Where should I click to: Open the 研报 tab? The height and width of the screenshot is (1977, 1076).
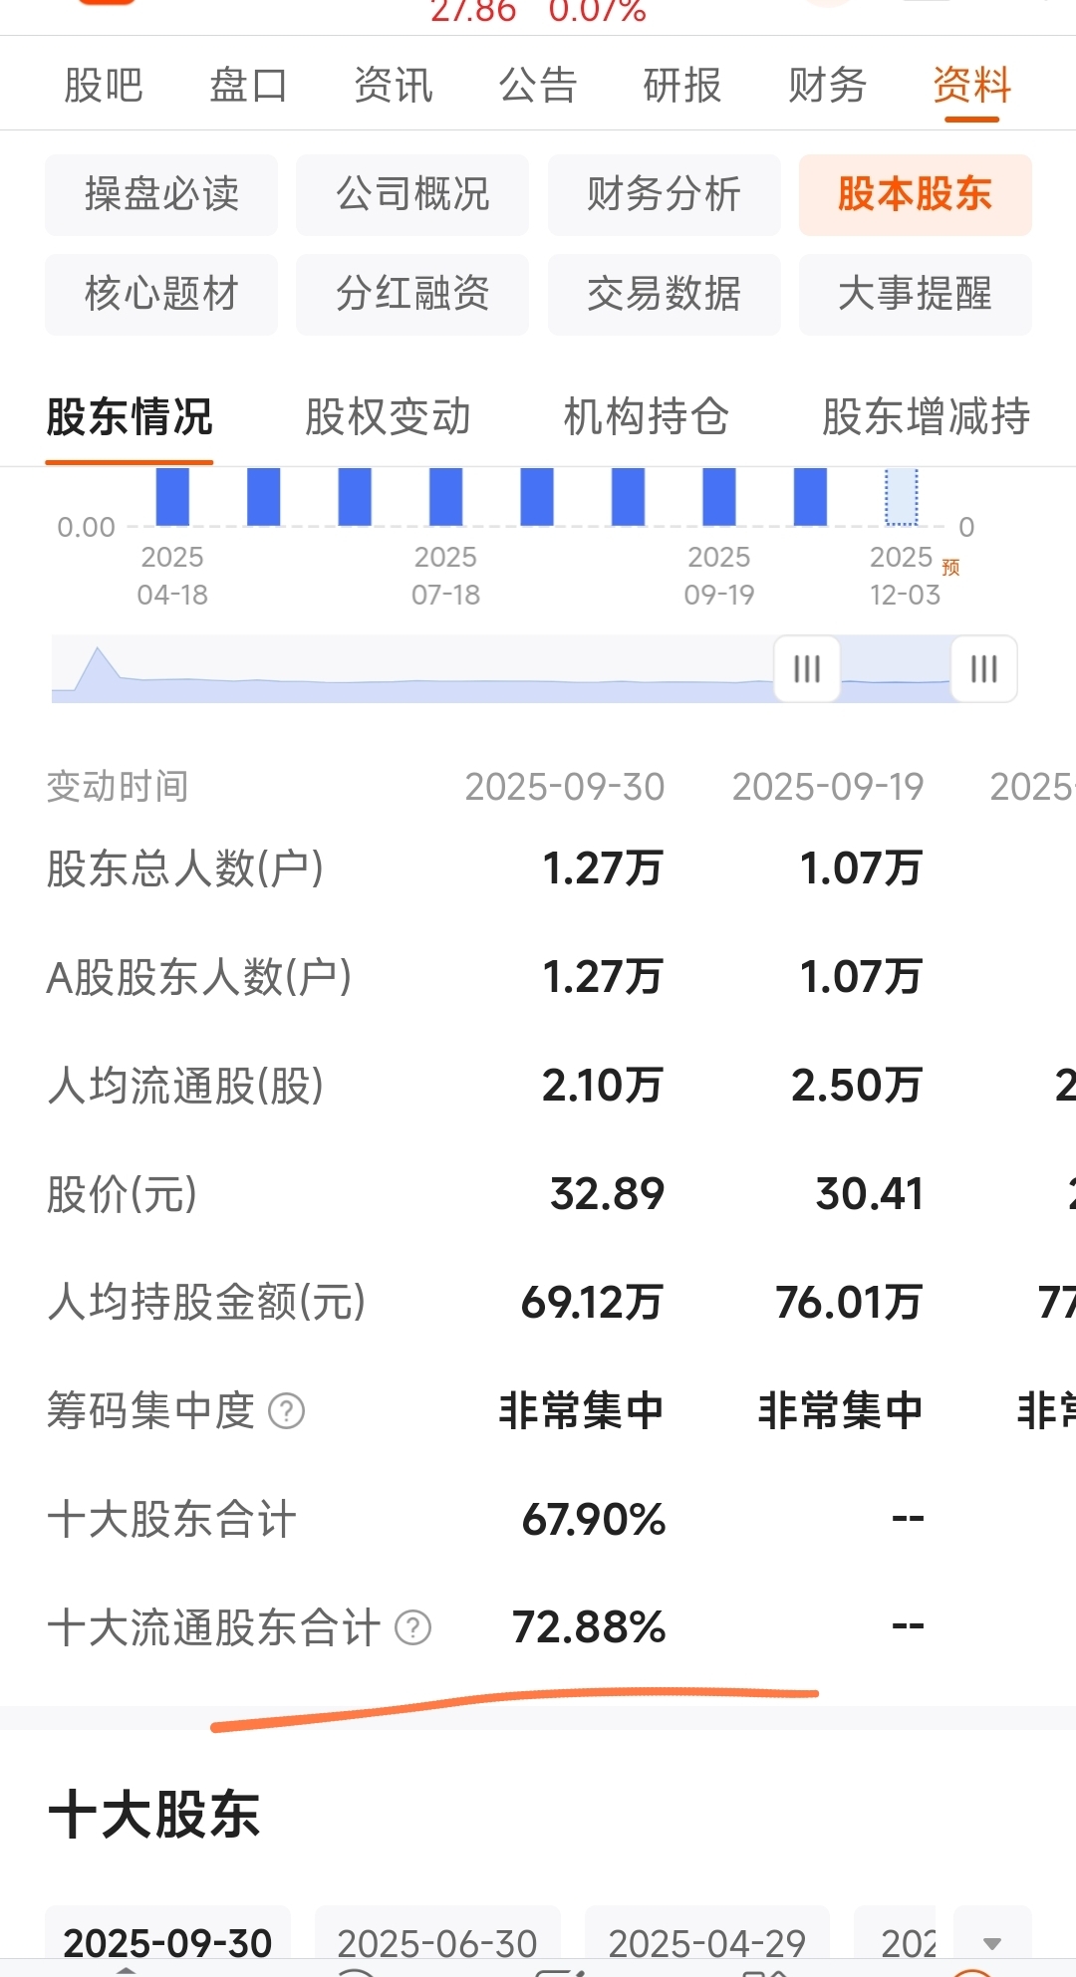pyautogui.click(x=682, y=86)
